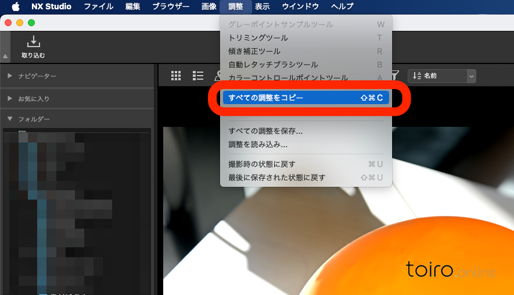Viewport: 514px width, 295px height.
Task: Open the 名前 sort order dropdown
Action: point(441,76)
